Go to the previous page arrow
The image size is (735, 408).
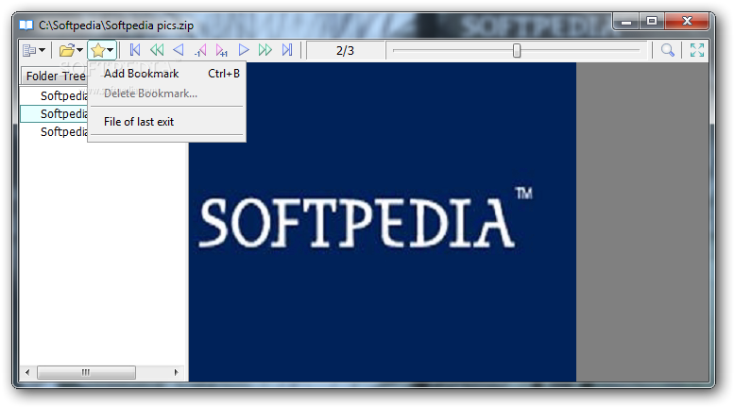(179, 50)
